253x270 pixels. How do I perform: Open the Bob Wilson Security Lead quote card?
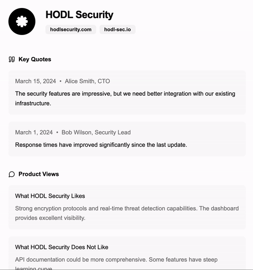[x=127, y=139]
